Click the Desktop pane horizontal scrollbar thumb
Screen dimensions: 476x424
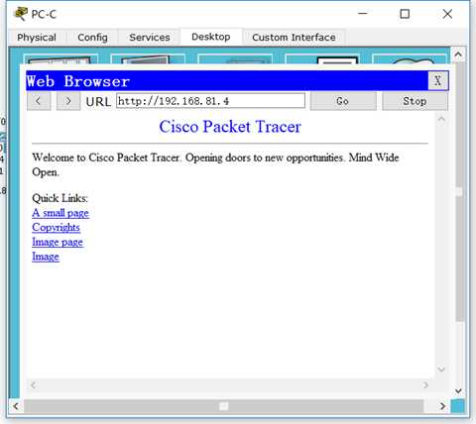(x=224, y=406)
